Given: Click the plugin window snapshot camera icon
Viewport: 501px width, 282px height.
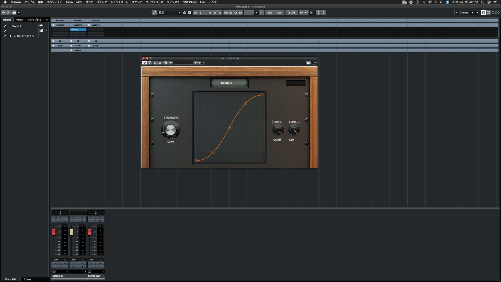Looking at the screenshot, I should (309, 63).
